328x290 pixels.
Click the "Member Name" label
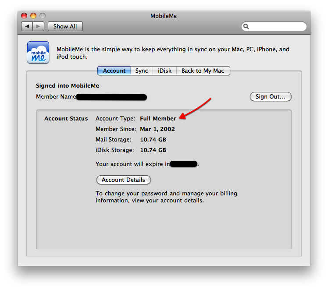pos(56,96)
